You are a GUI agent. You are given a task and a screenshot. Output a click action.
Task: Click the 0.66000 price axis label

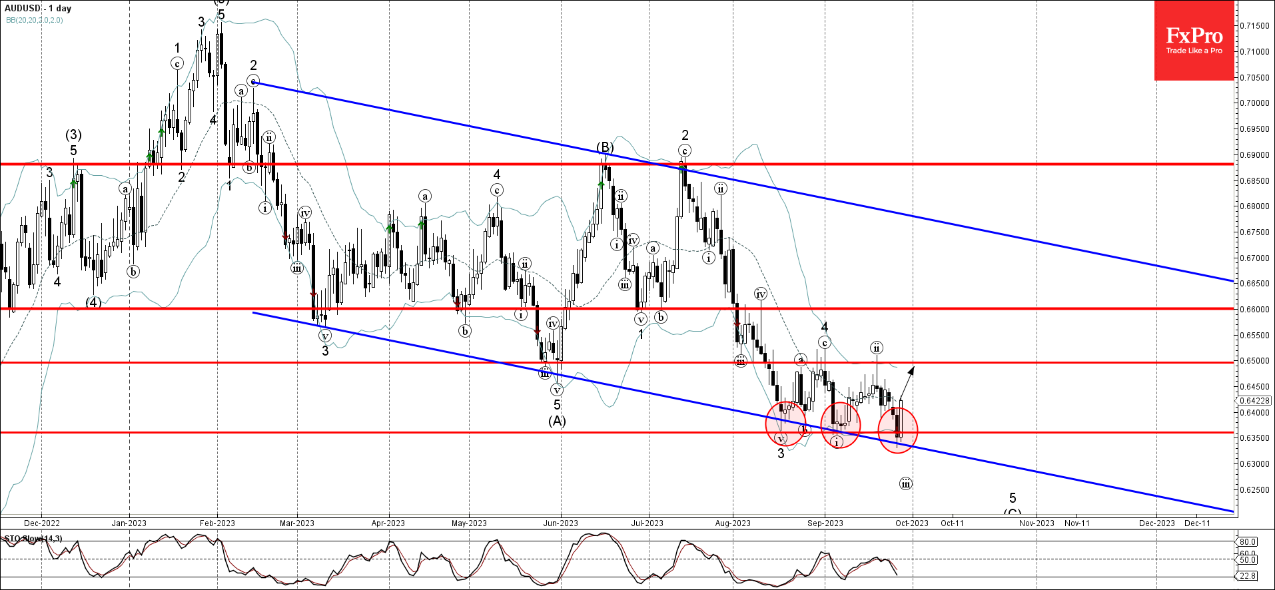(x=1254, y=309)
